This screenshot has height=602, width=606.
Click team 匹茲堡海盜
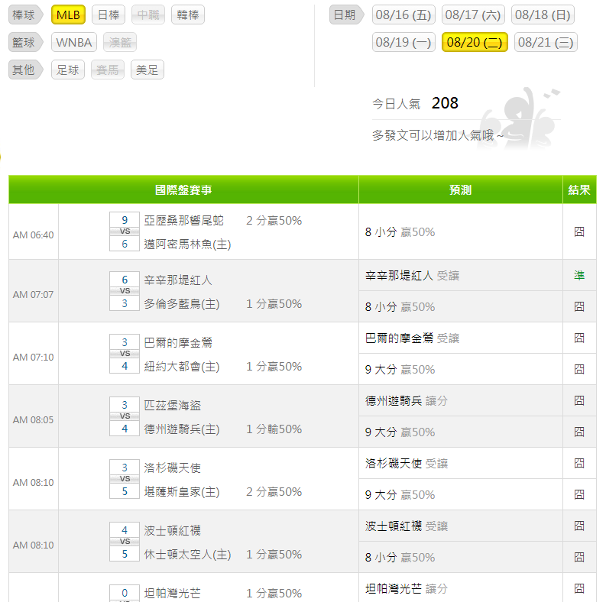pyautogui.click(x=173, y=405)
